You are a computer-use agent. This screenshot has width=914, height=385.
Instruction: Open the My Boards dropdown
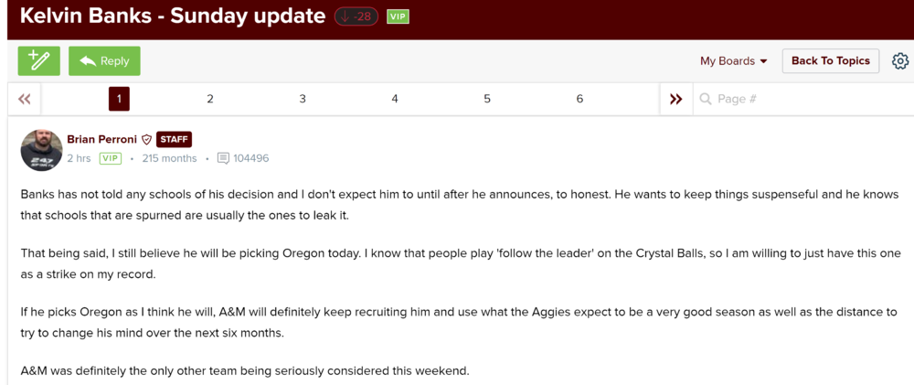pos(733,61)
